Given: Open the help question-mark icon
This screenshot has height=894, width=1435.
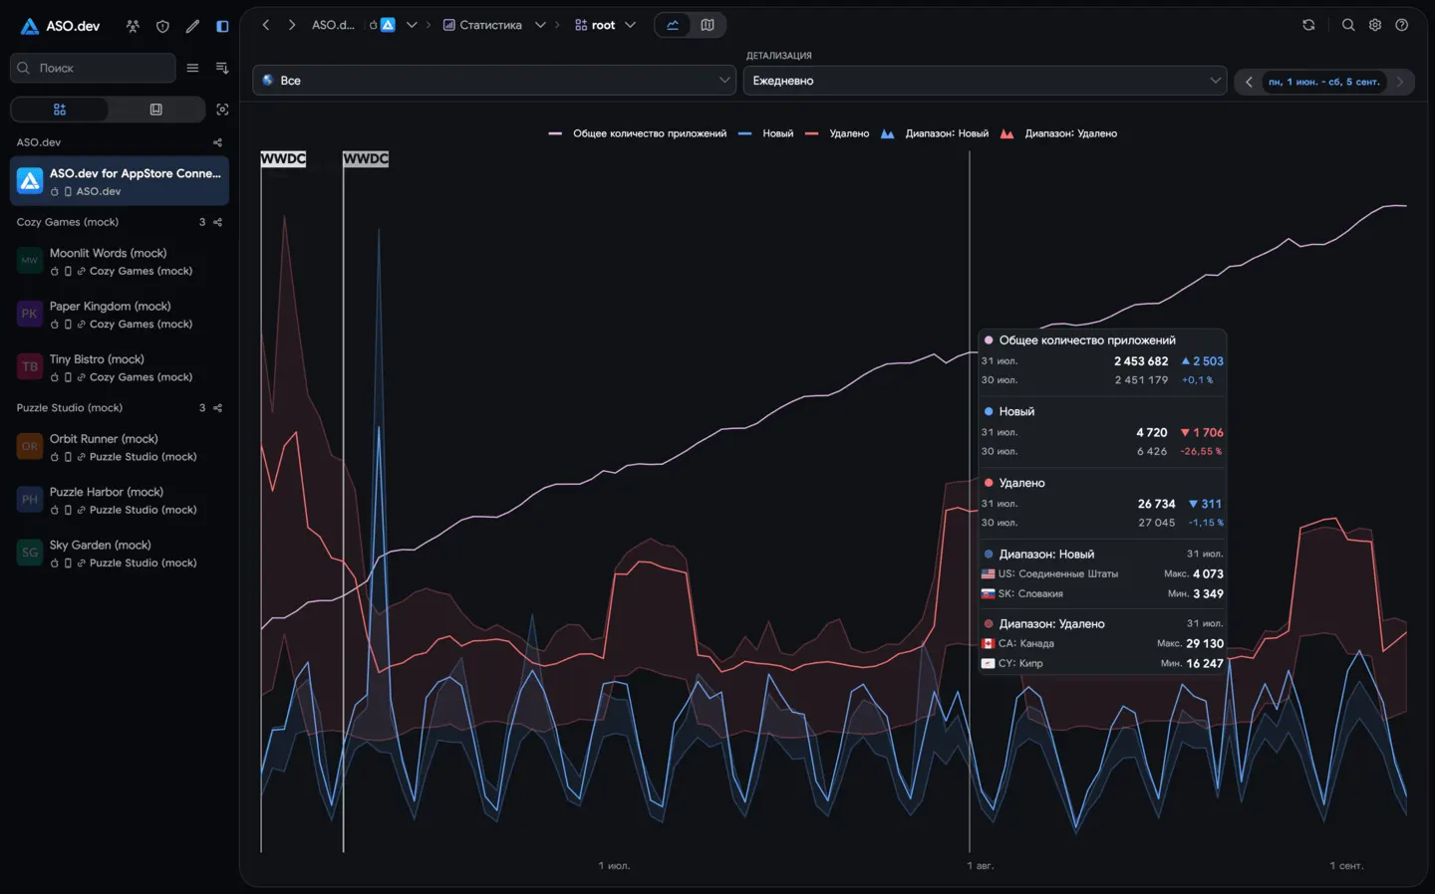Looking at the screenshot, I should [x=1402, y=25].
